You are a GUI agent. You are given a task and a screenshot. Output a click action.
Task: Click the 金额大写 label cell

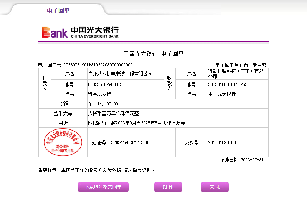pyautogui.click(x=63, y=113)
